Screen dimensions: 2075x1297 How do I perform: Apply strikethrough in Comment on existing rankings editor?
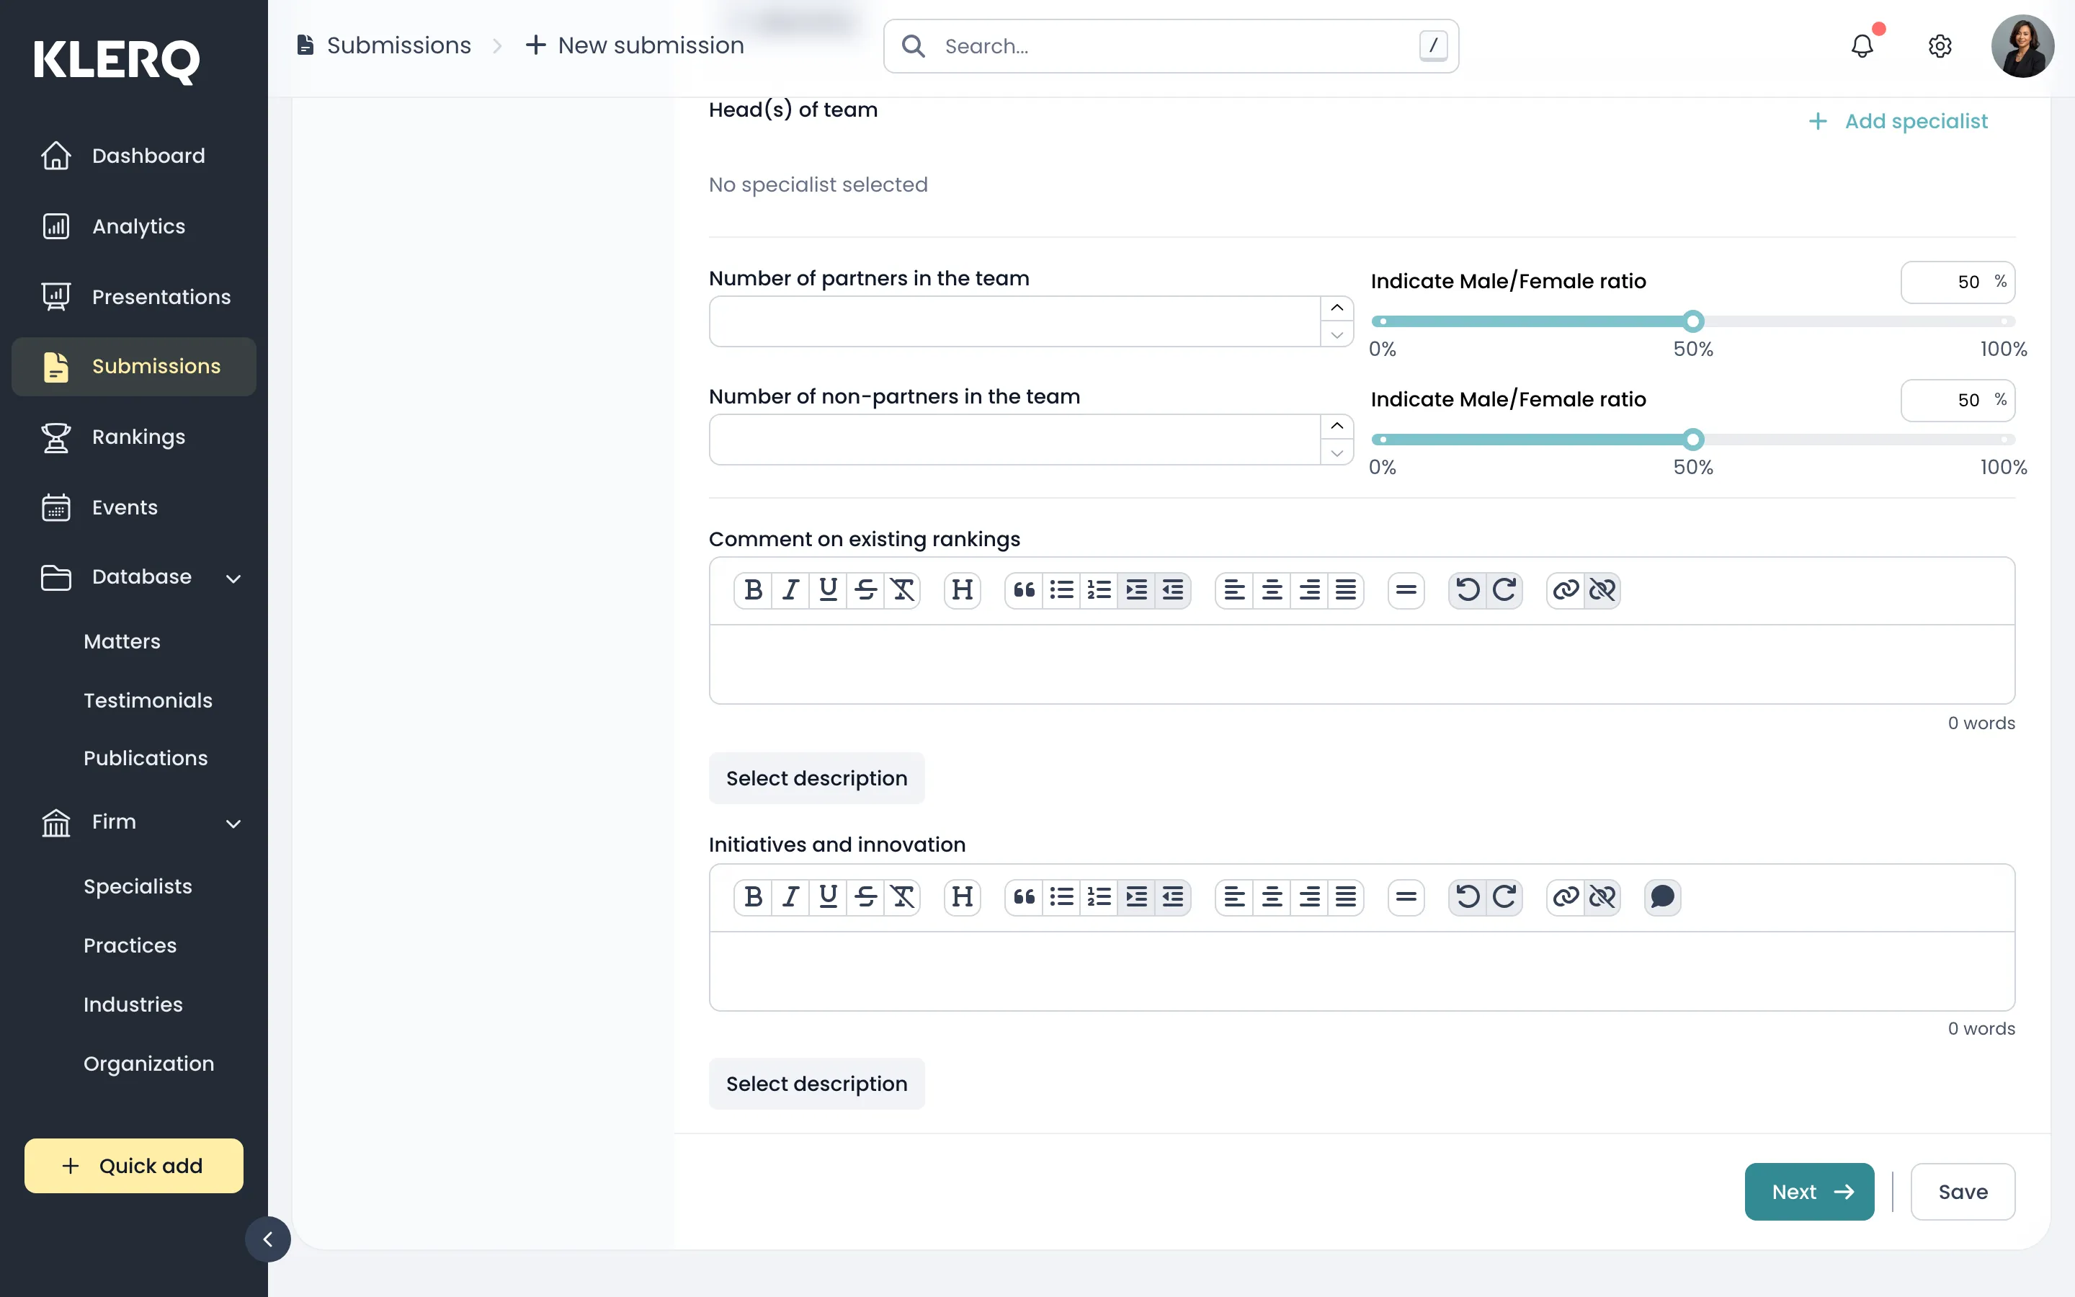point(865,590)
